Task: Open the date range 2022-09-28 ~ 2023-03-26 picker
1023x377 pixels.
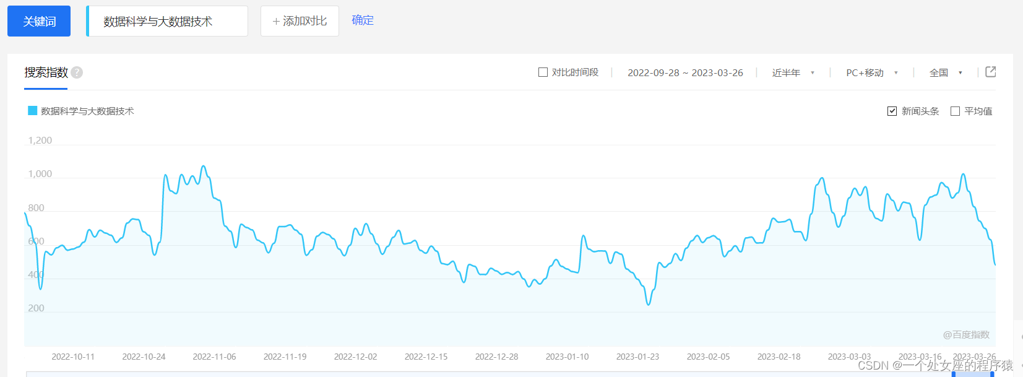Action: (x=685, y=73)
